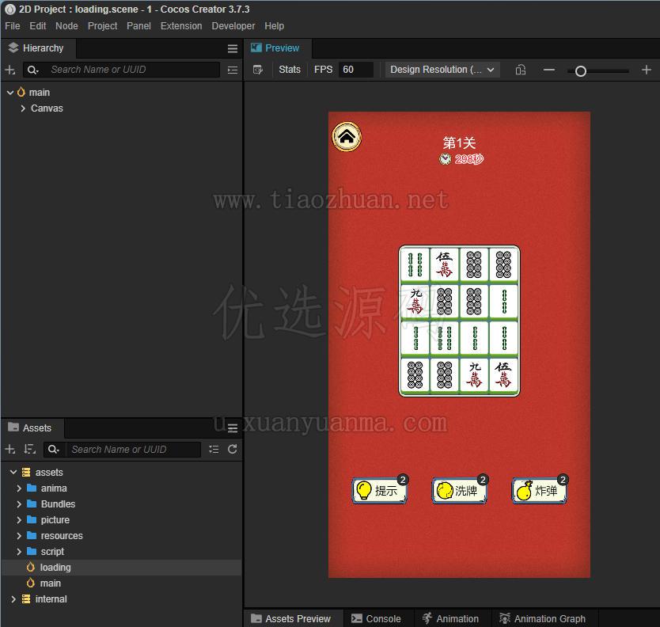Collapse all nodes in Hierarchy panel

click(x=233, y=70)
